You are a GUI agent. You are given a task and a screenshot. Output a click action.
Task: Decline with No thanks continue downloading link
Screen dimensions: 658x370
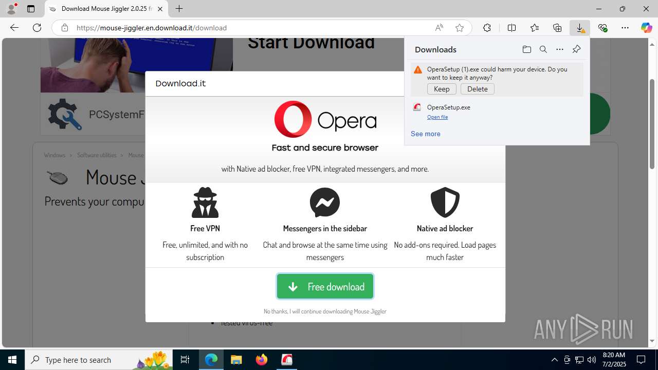325,311
